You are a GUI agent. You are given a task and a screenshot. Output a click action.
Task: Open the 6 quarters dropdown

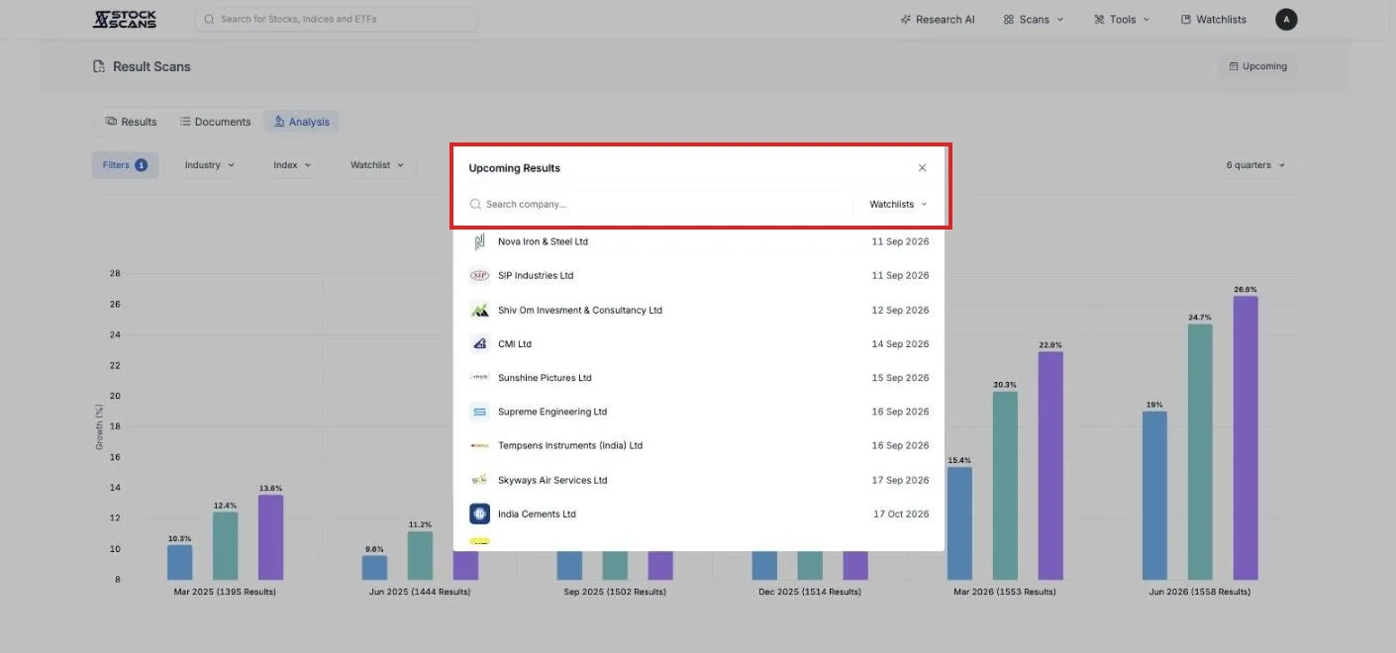coord(1255,165)
